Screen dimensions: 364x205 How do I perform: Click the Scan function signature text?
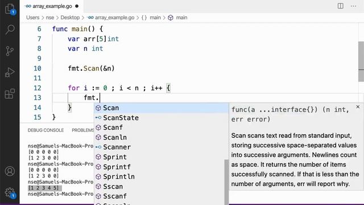290,114
